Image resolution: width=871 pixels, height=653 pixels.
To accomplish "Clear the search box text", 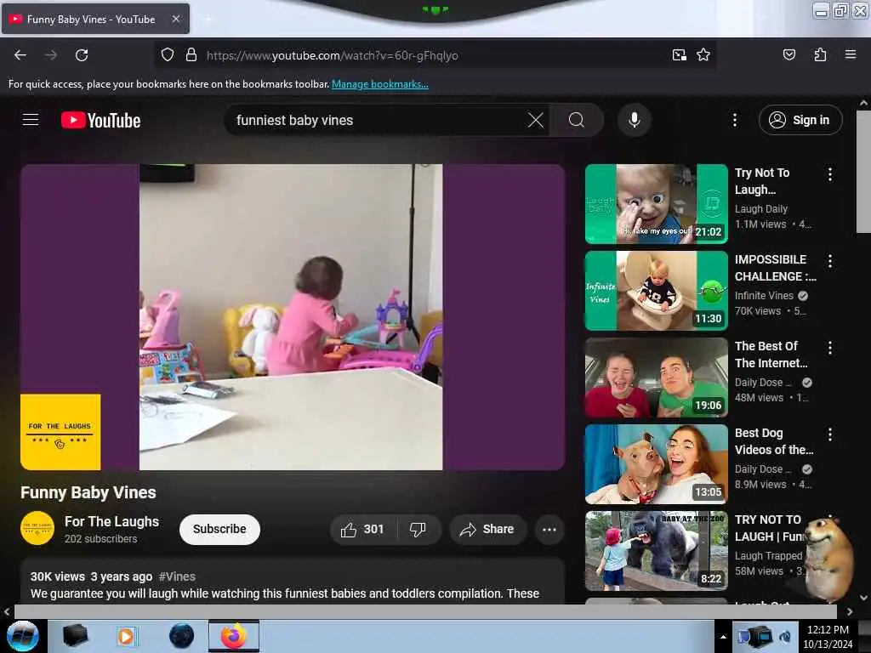I will (536, 120).
